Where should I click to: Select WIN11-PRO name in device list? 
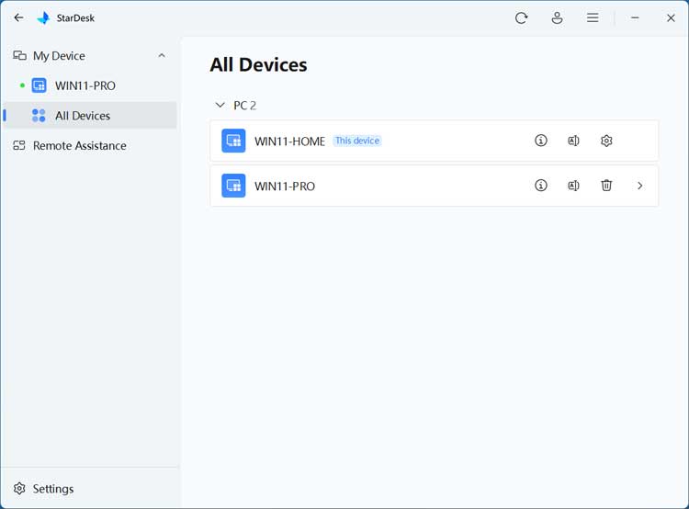pyautogui.click(x=285, y=186)
